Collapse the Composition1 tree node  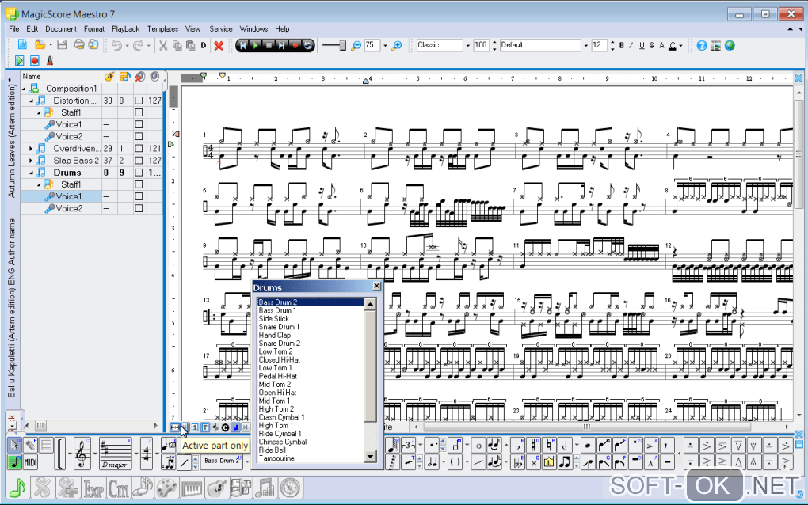point(24,89)
